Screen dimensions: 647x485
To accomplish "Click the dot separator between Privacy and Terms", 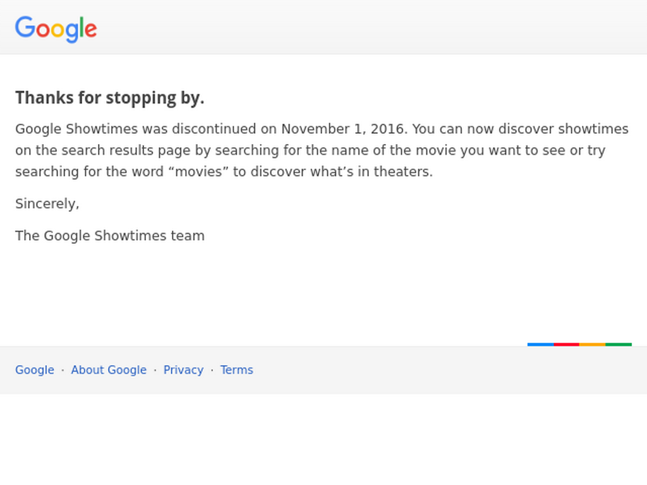I will (212, 370).
